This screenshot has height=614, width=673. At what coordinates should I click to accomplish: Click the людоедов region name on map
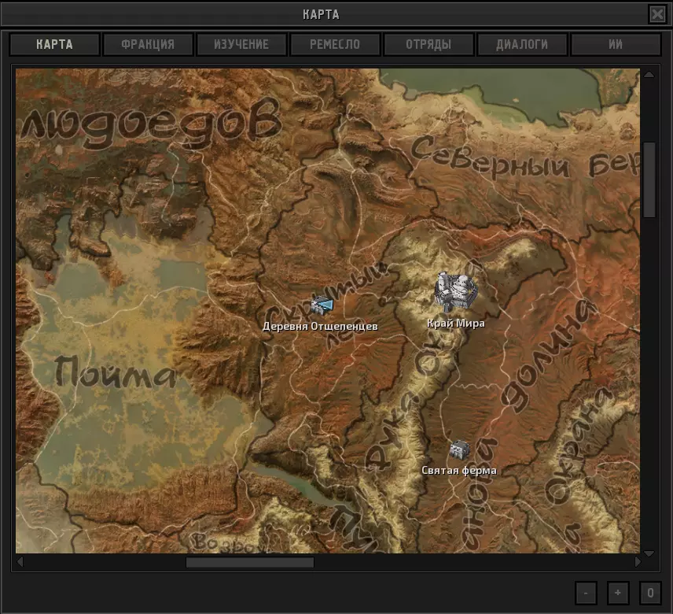[150, 124]
